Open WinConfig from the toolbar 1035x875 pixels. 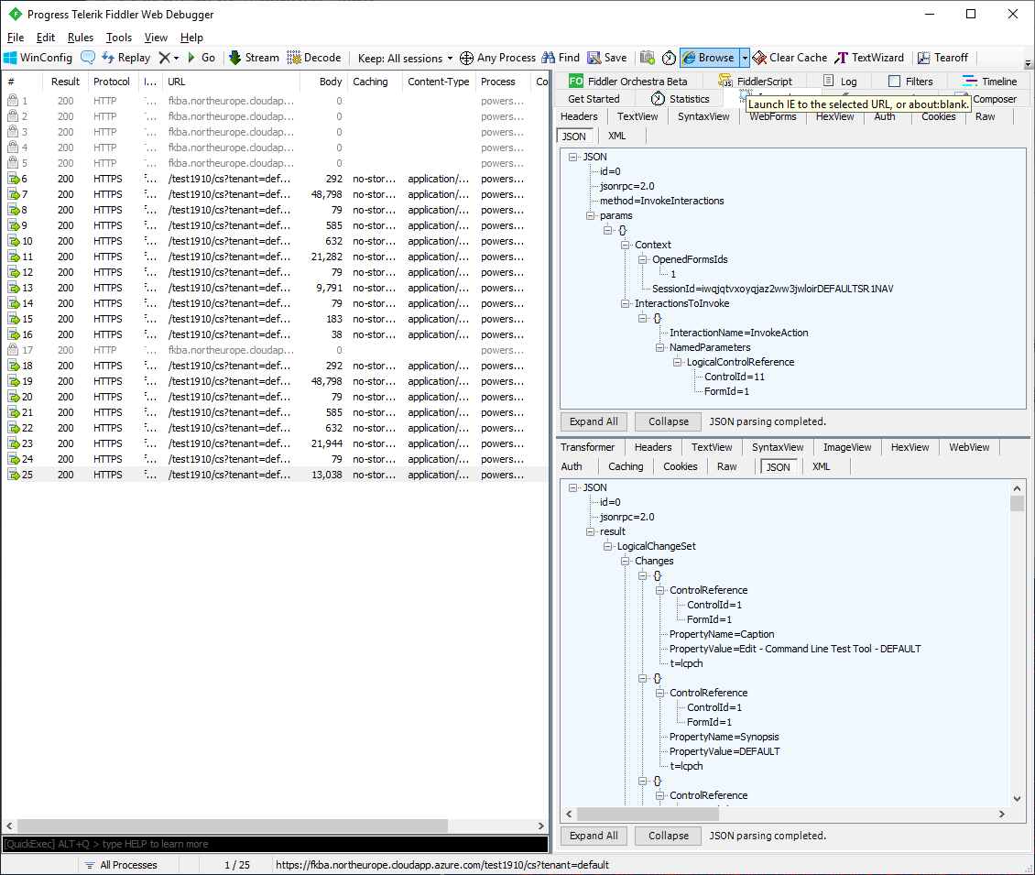point(38,58)
